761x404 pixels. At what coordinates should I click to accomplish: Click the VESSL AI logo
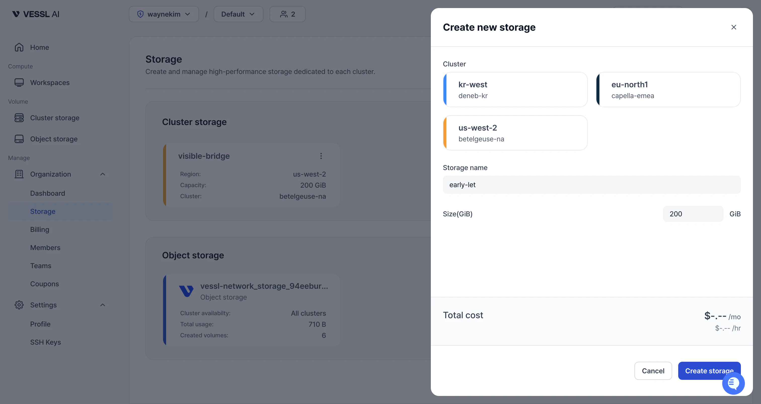[36, 14]
